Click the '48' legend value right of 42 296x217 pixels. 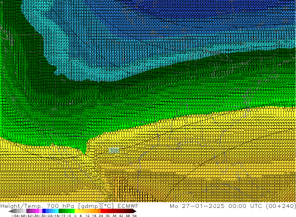coord(128,216)
